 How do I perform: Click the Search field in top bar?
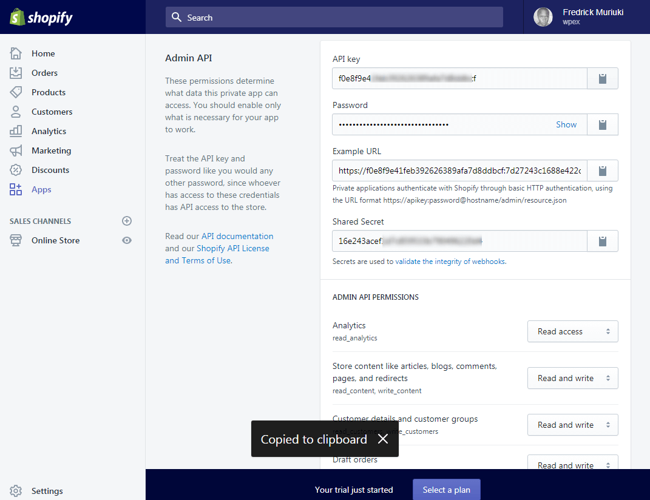[x=334, y=18]
